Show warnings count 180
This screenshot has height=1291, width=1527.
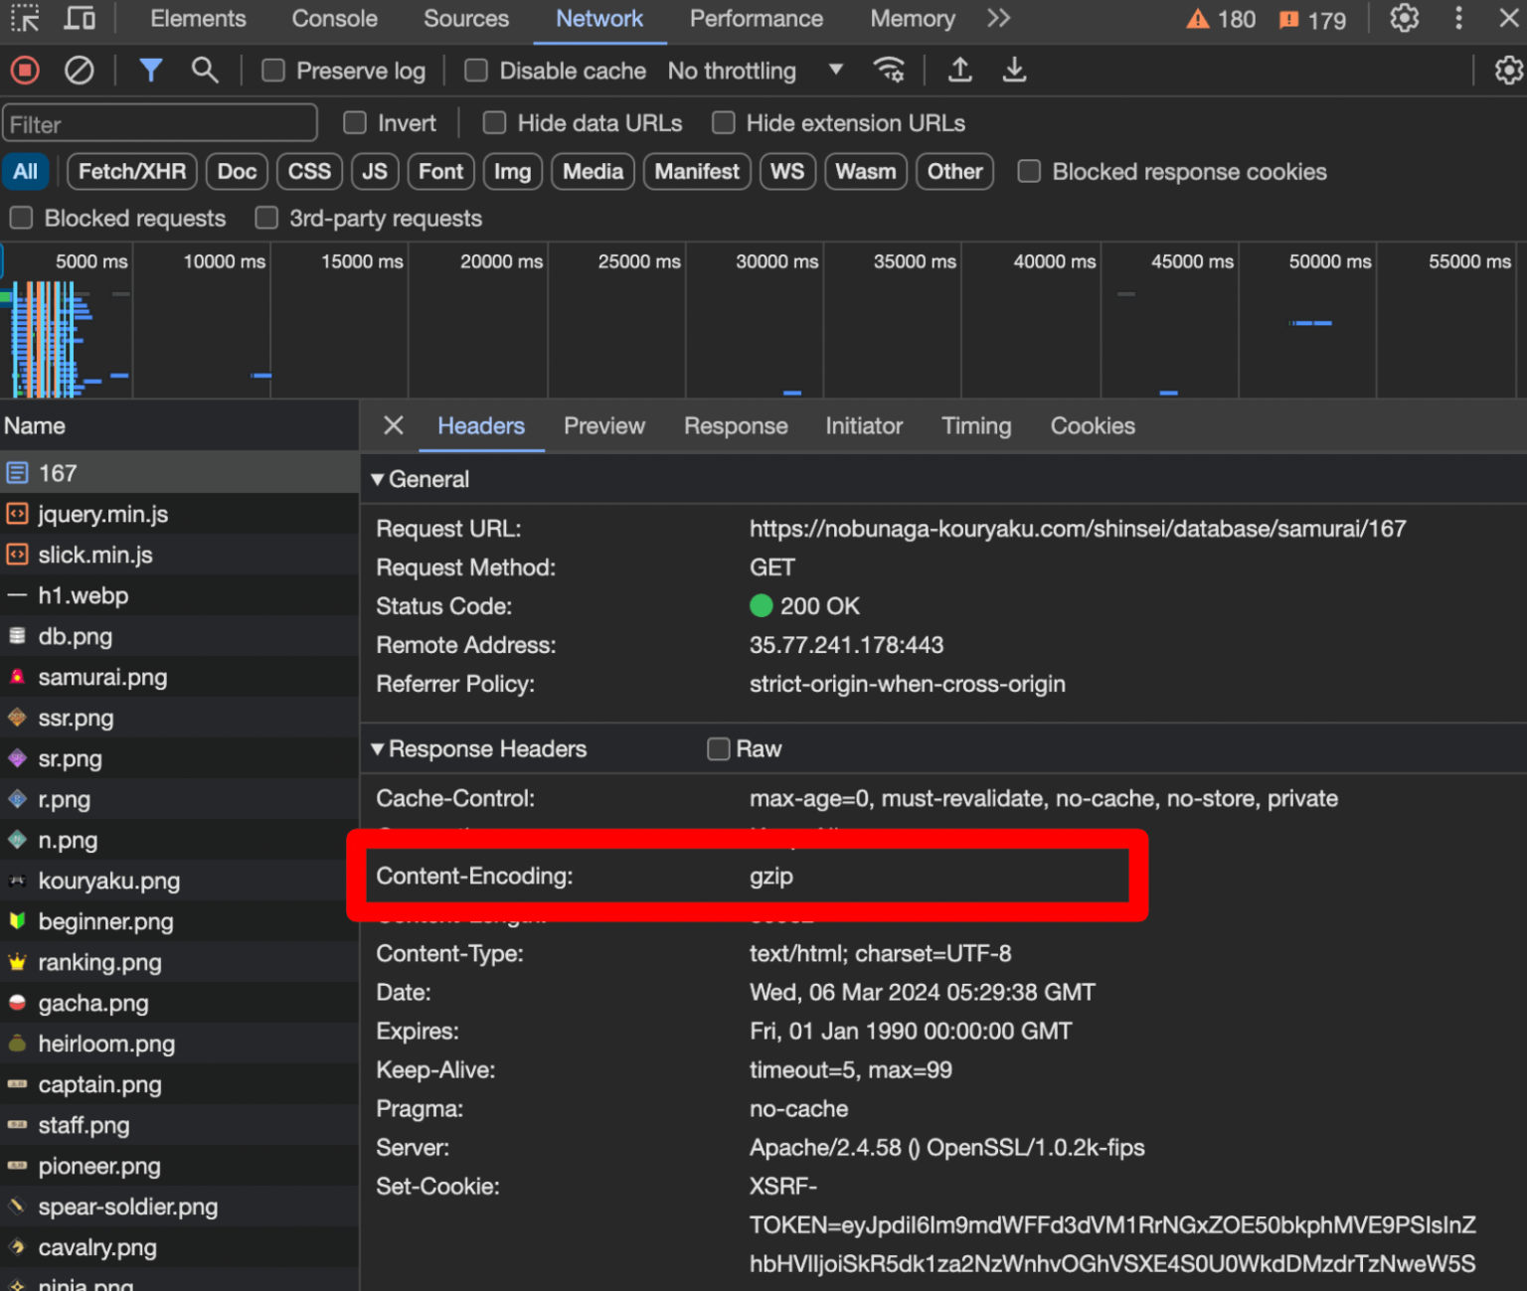pos(1221,19)
